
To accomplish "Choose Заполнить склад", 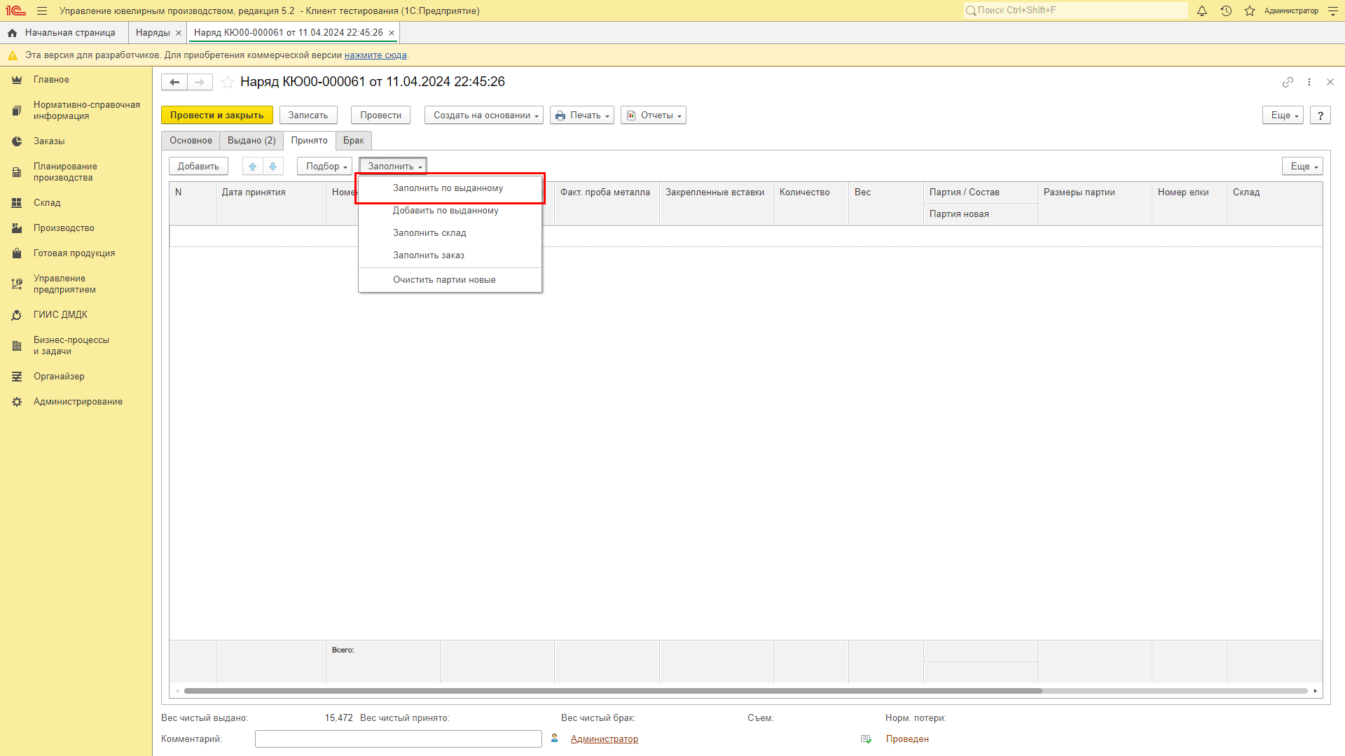I will [x=450, y=233].
